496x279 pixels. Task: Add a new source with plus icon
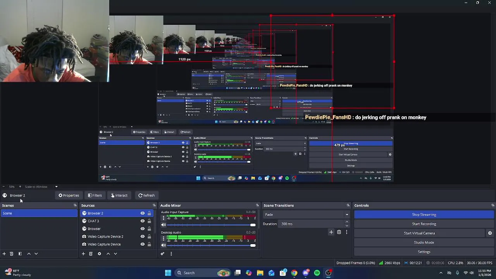[x=83, y=254]
